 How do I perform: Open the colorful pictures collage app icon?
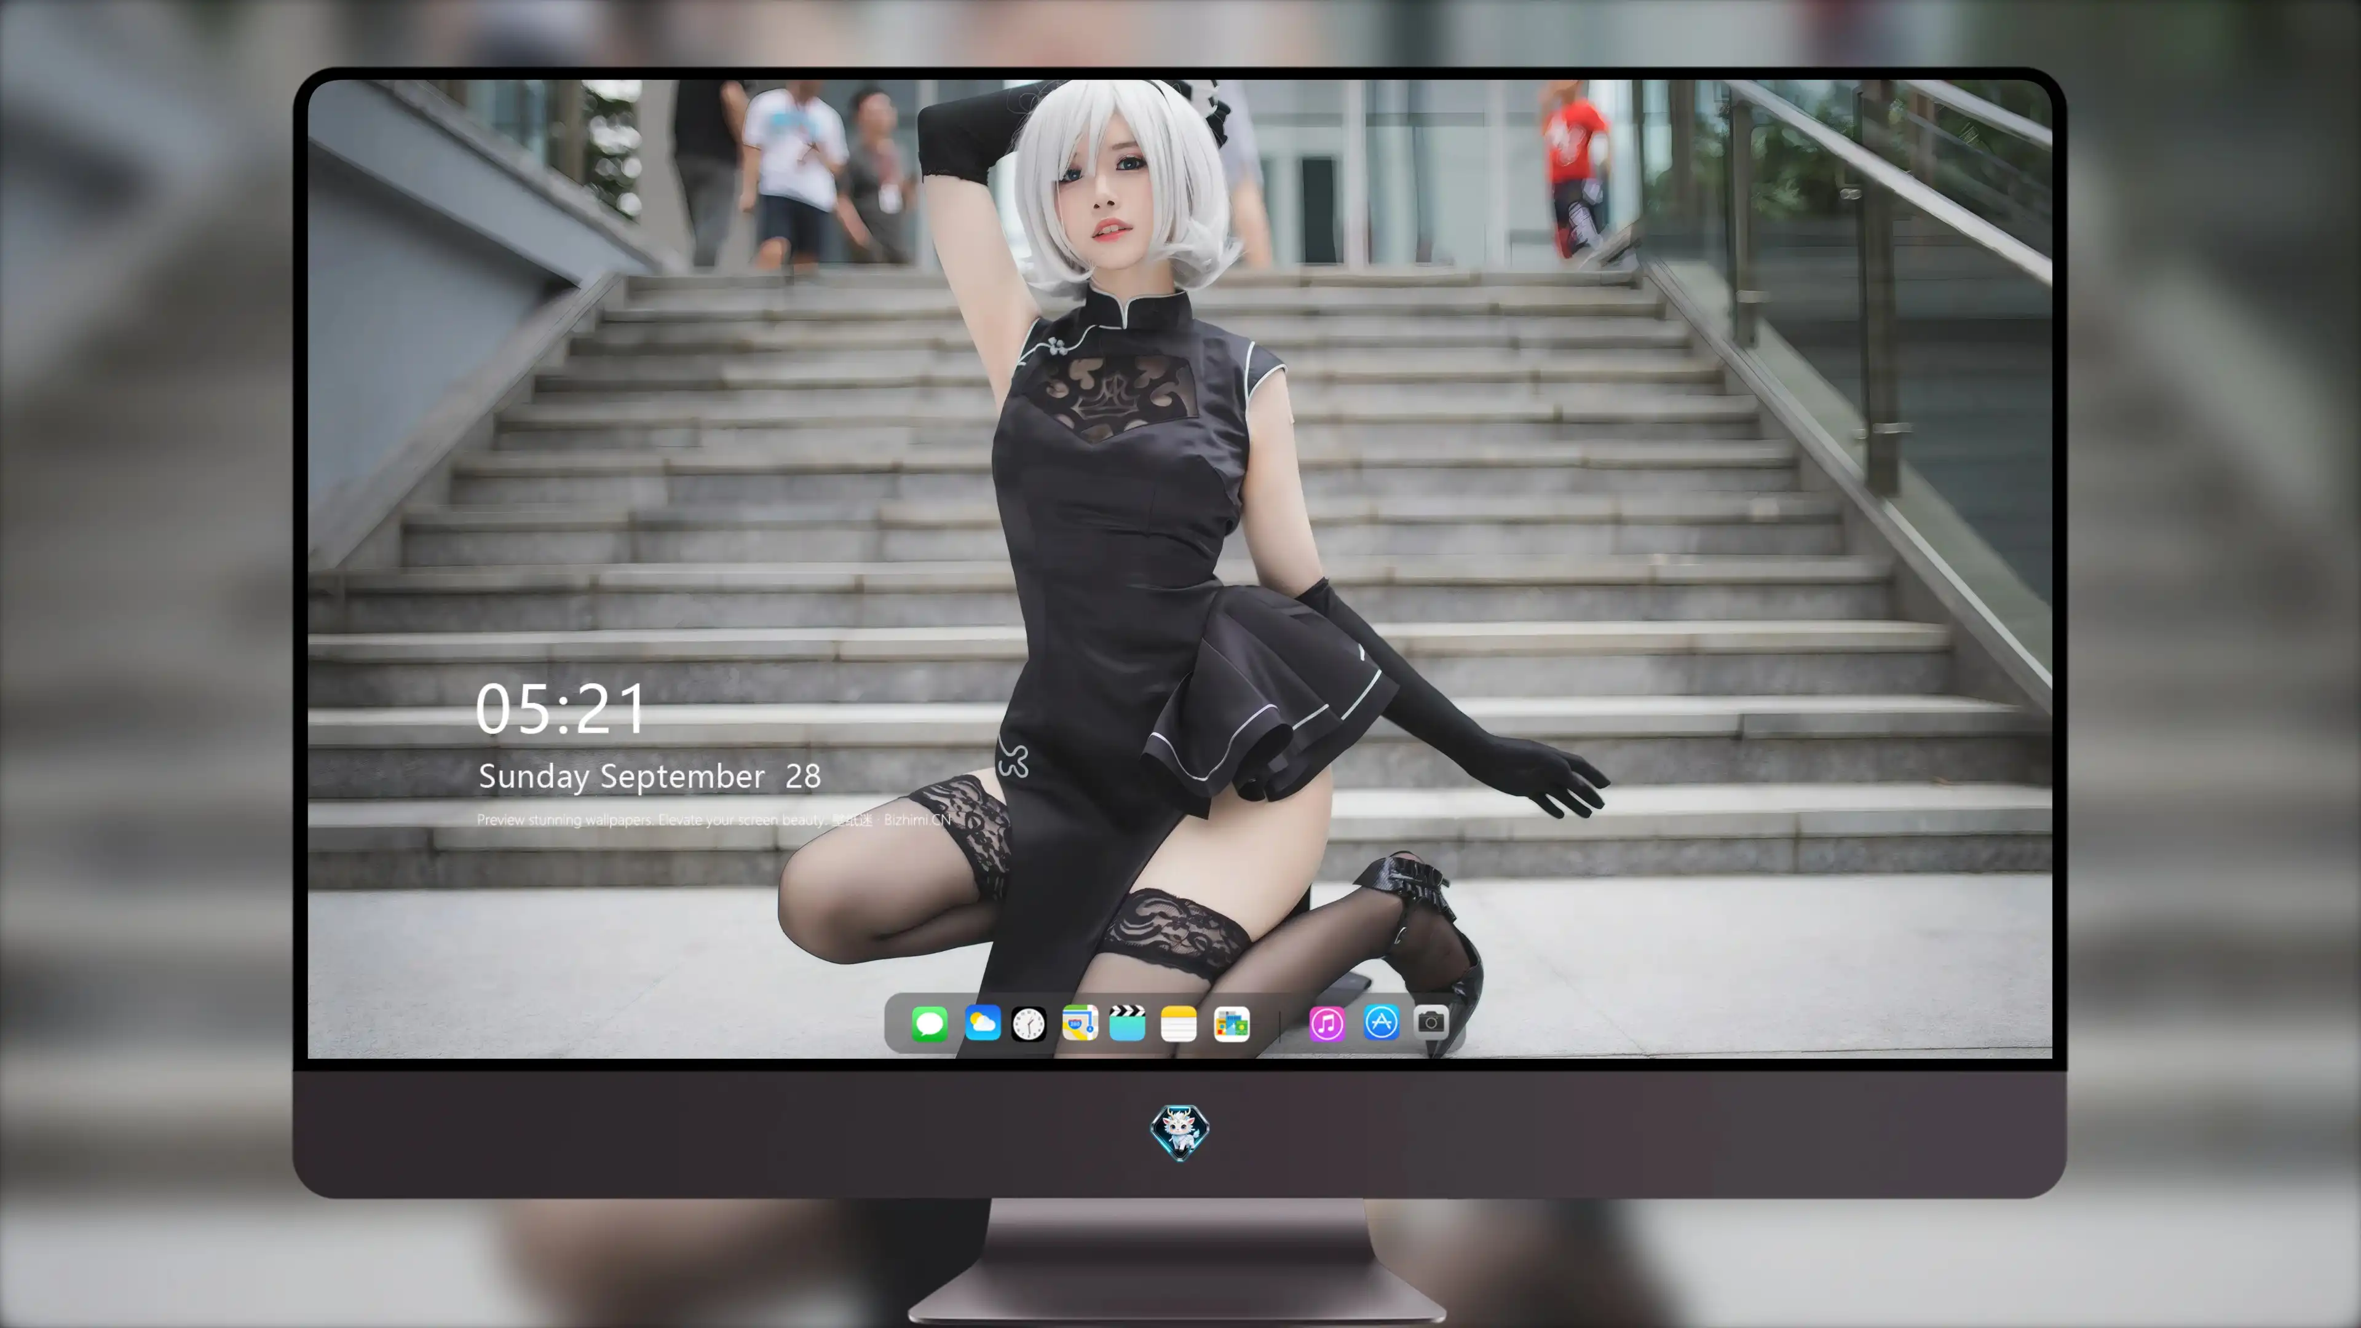tap(1231, 1024)
